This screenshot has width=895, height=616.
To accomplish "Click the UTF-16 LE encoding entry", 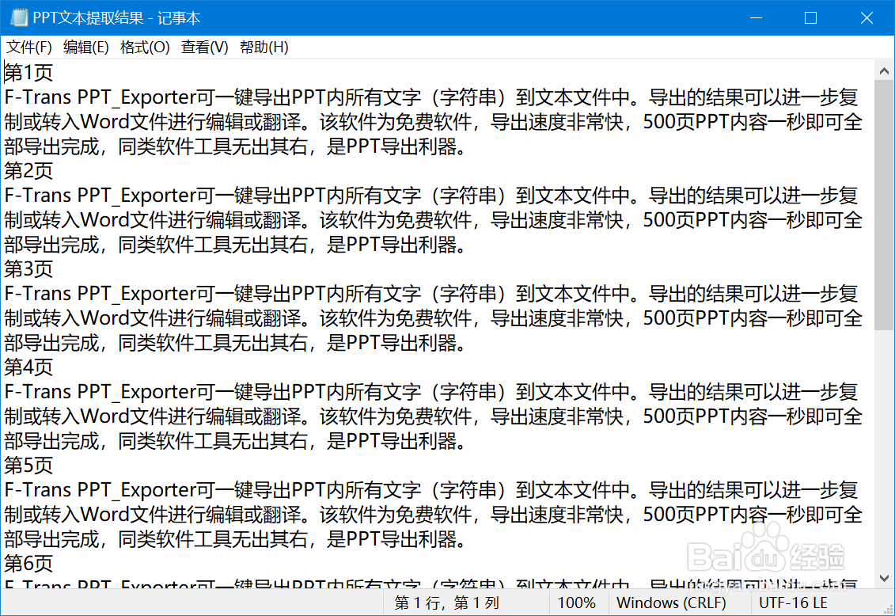I will tap(794, 603).
